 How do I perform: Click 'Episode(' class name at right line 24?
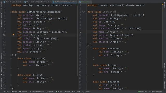pos(114,82)
